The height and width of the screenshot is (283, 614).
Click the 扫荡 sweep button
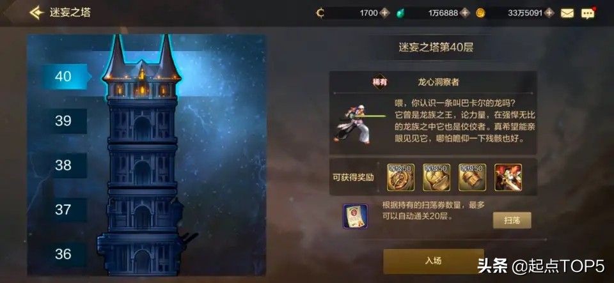512,220
